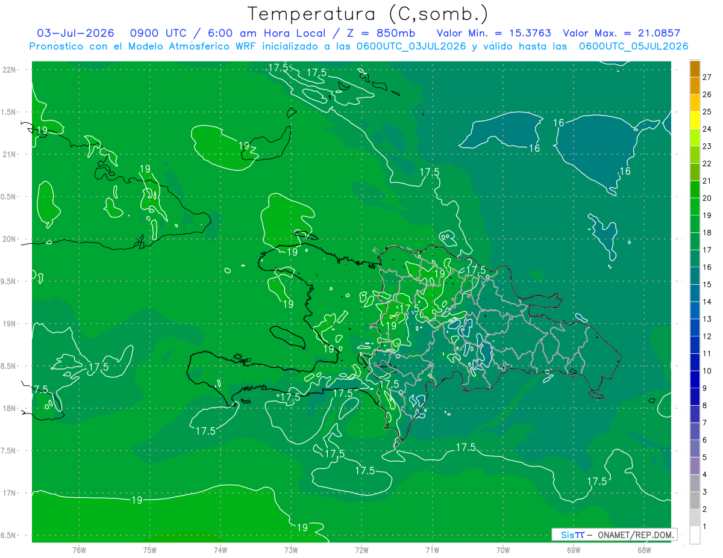Click the 73W longitude axis label

pyautogui.click(x=291, y=550)
